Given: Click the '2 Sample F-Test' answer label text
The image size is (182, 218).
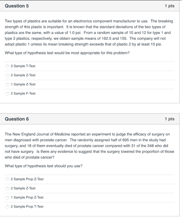Looking at the screenshot, I should [23, 93].
